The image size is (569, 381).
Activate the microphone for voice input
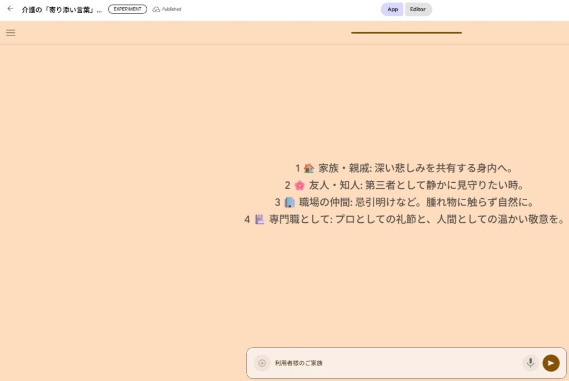[530, 363]
